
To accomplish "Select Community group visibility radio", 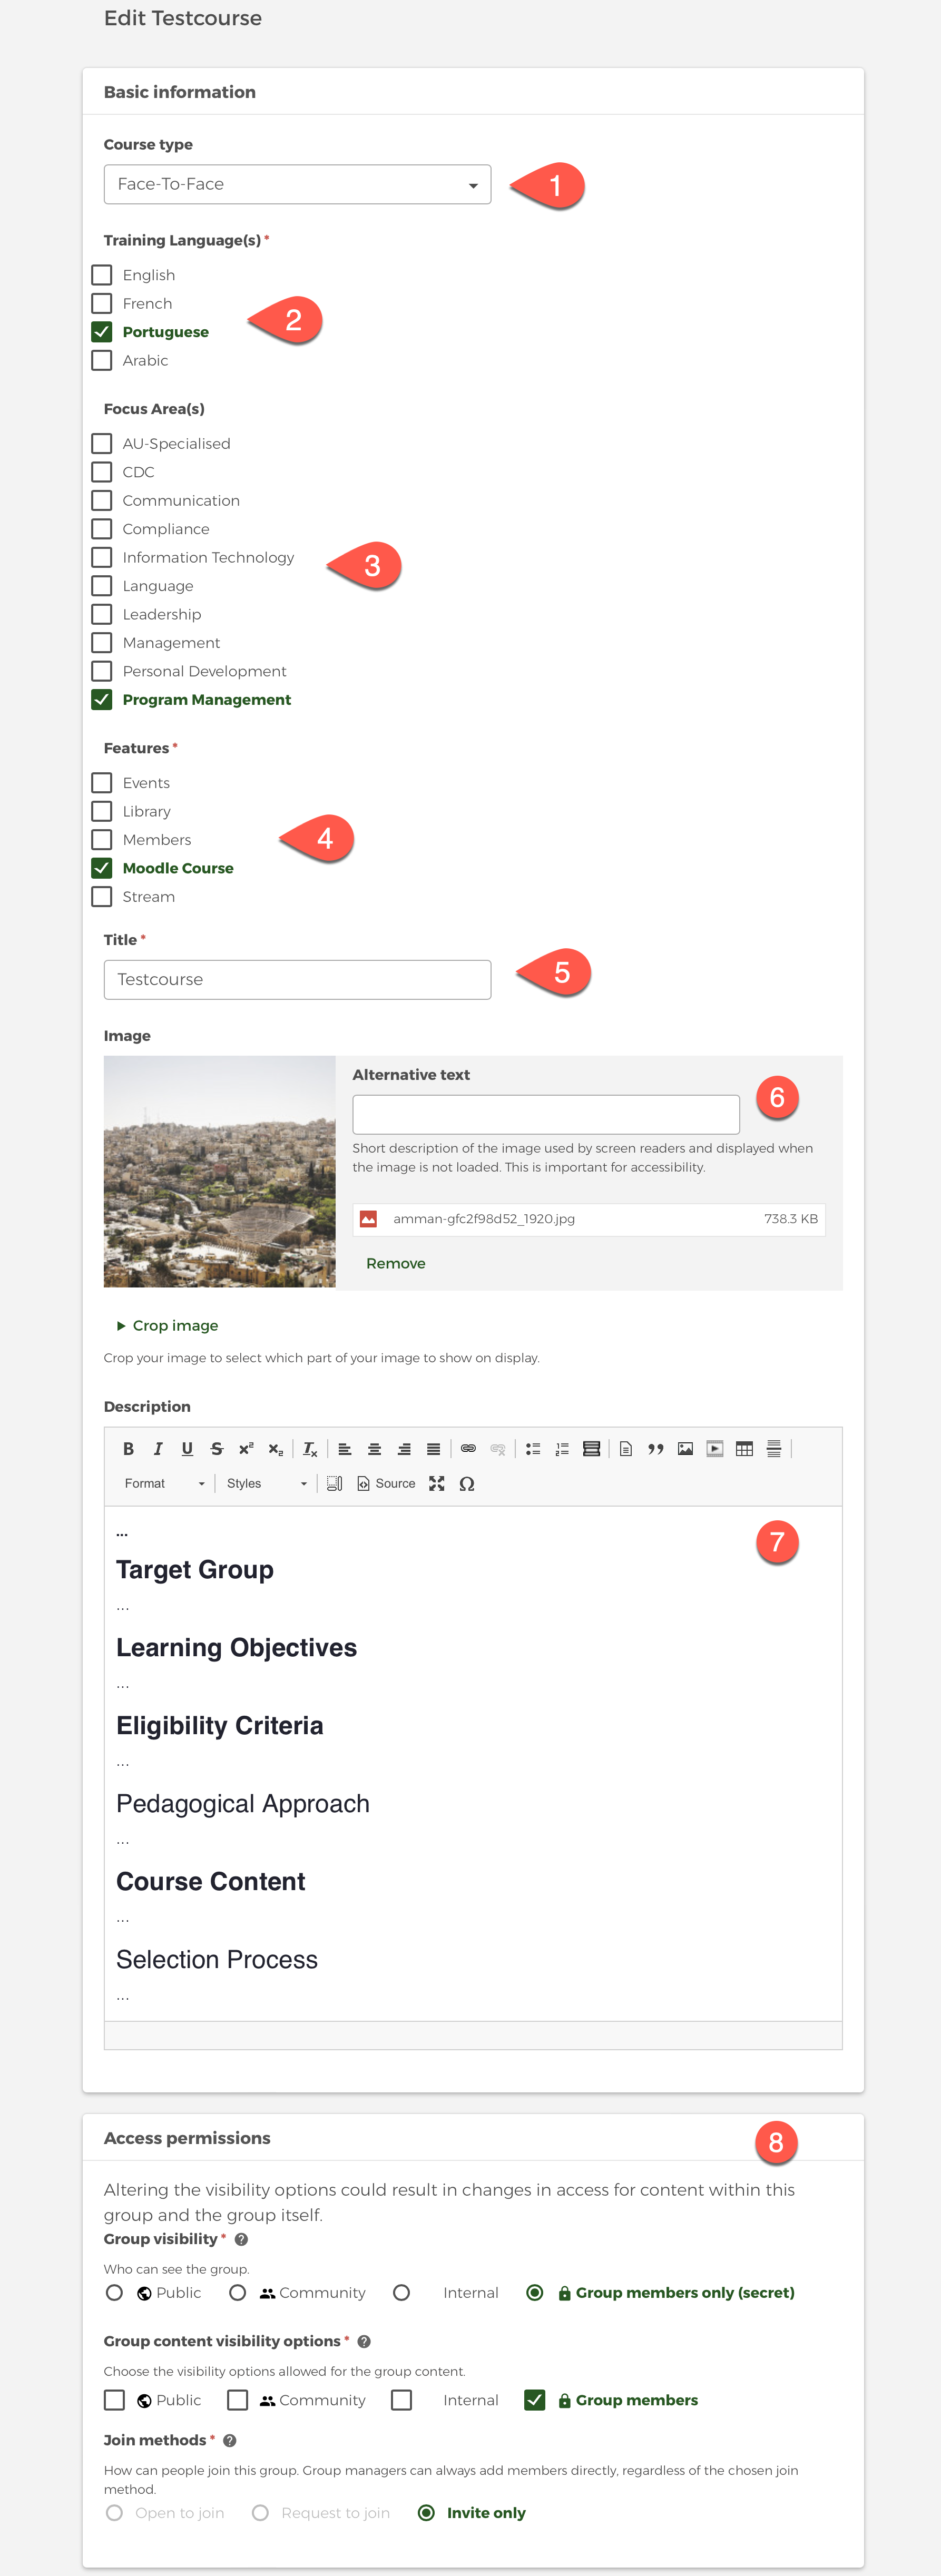I will (238, 2293).
